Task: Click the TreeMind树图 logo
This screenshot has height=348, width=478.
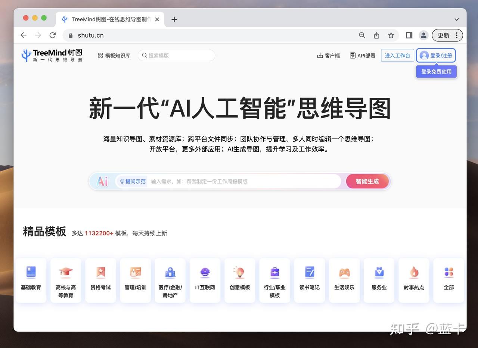Action: [x=52, y=55]
